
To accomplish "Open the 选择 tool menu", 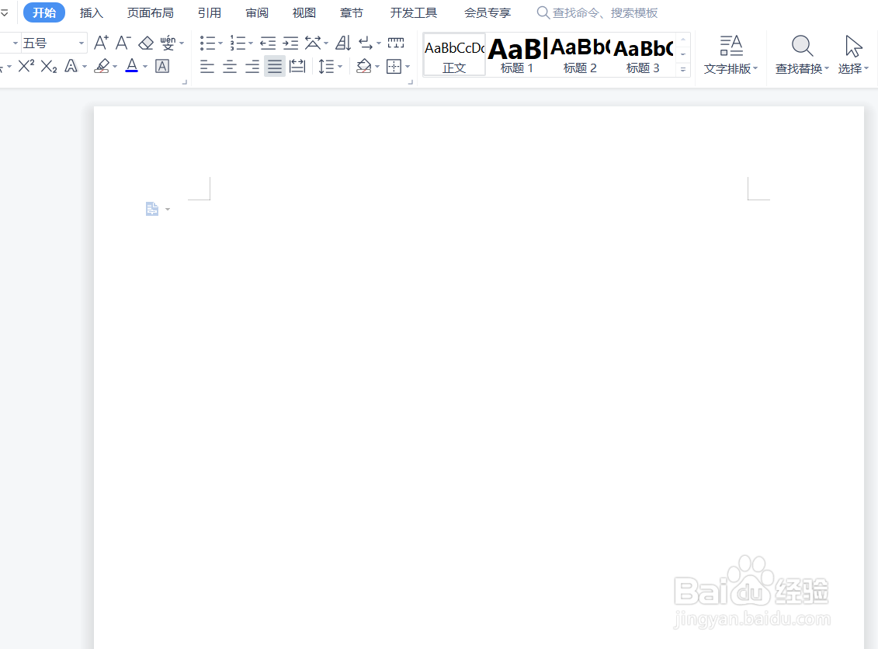I will pos(853,54).
